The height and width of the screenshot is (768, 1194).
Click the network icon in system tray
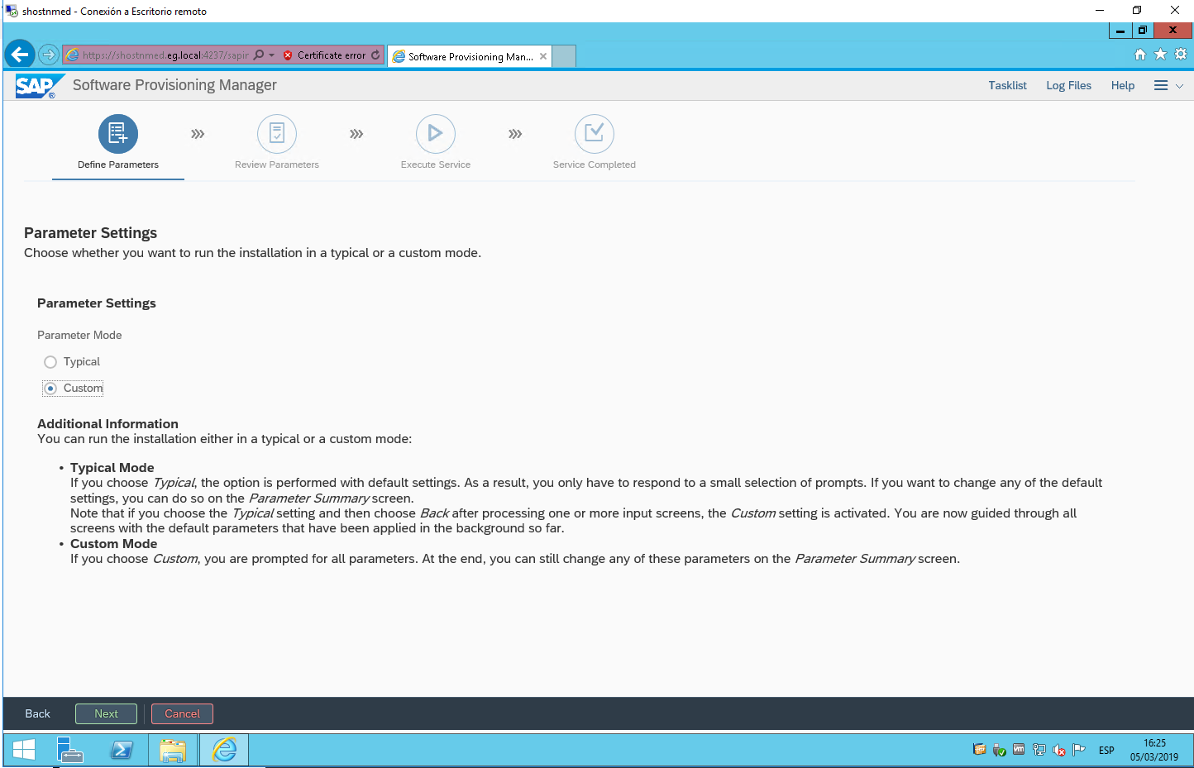point(1039,750)
